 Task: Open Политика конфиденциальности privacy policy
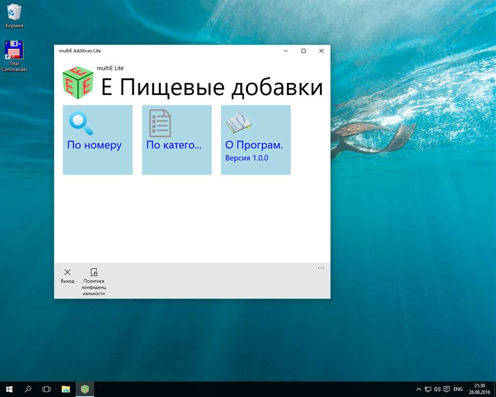pyautogui.click(x=94, y=281)
